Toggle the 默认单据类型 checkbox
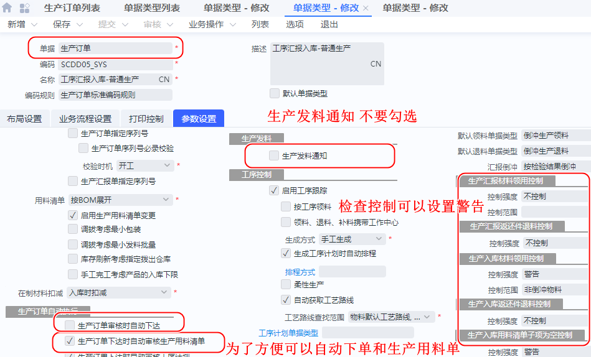 pos(275,93)
